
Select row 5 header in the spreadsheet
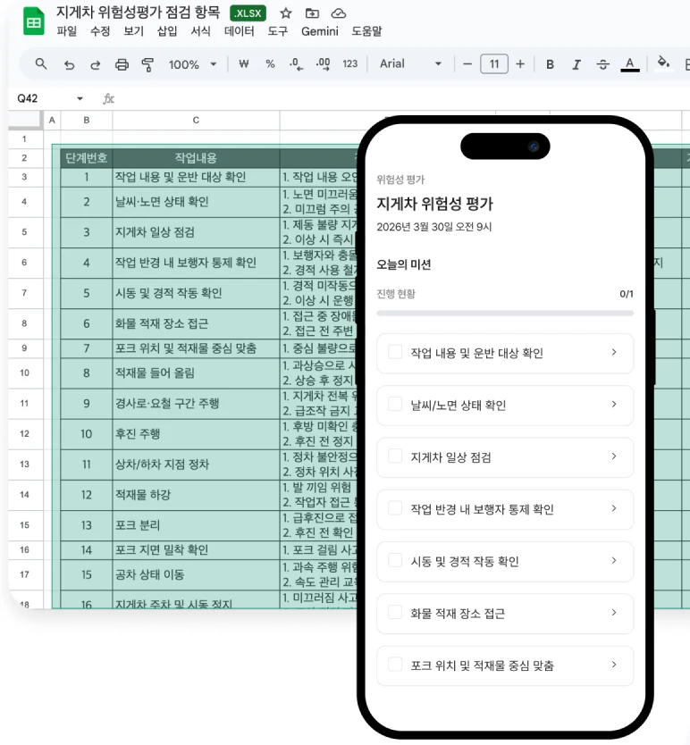[x=24, y=232]
